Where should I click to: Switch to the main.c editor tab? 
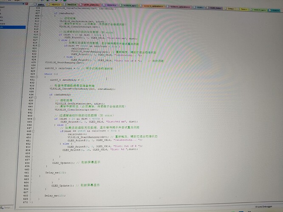(40, 5)
